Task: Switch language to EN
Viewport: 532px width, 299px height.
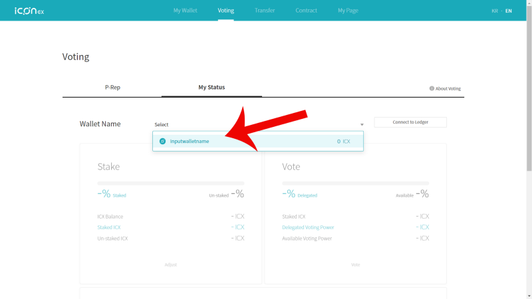Action: pos(508,11)
